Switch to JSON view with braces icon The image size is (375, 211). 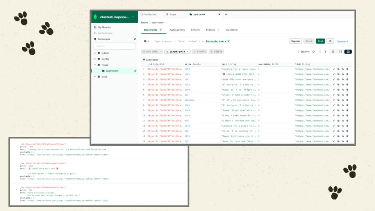pyautogui.click(x=341, y=52)
